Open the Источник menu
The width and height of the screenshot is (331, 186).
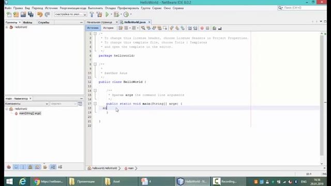[x=51, y=8]
